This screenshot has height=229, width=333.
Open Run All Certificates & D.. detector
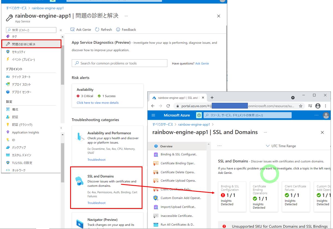click(177, 225)
